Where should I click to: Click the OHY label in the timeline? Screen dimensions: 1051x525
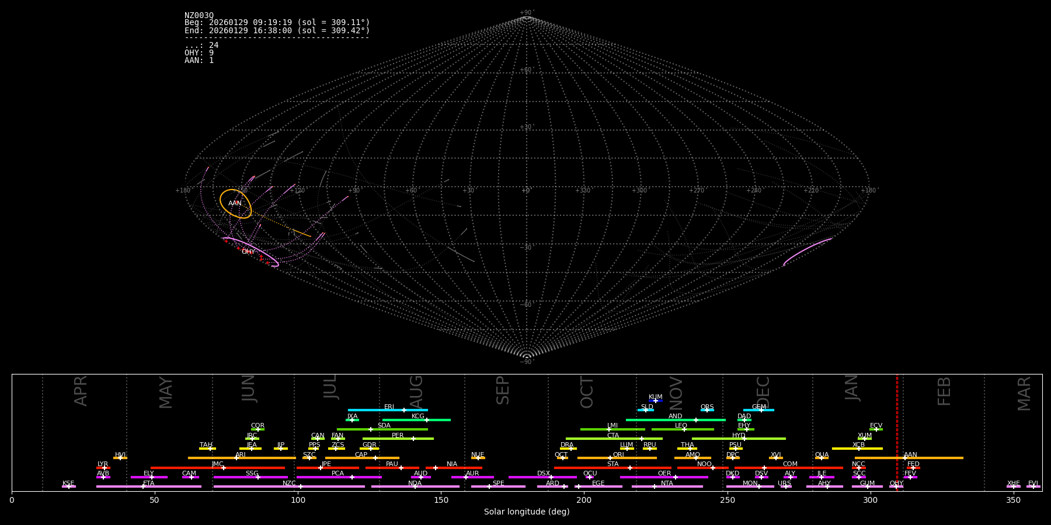coord(896,484)
